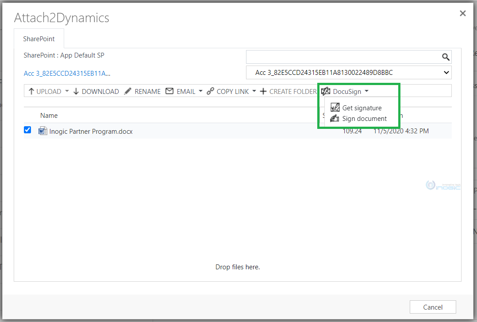Screen dimensions: 477x322
Task: Click the Cancel button
Action: 433,307
